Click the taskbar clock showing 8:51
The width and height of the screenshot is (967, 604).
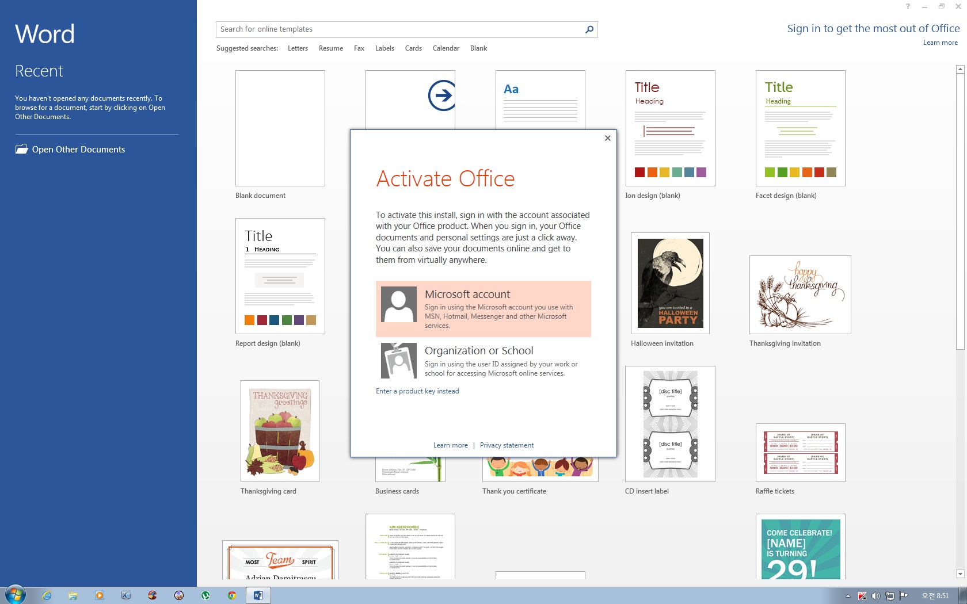click(935, 596)
